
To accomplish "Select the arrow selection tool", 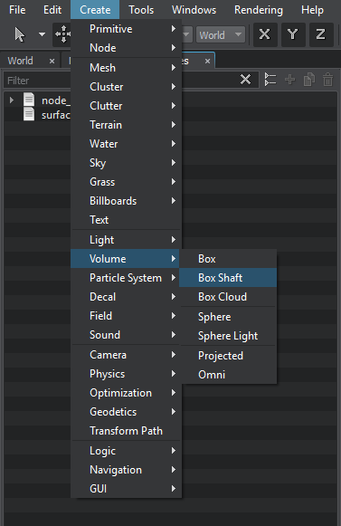I will 20,35.
